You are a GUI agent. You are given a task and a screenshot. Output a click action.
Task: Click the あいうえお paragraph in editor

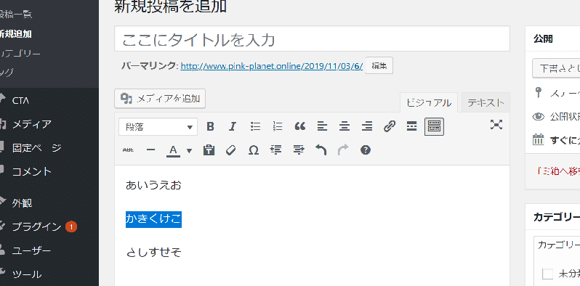click(153, 185)
